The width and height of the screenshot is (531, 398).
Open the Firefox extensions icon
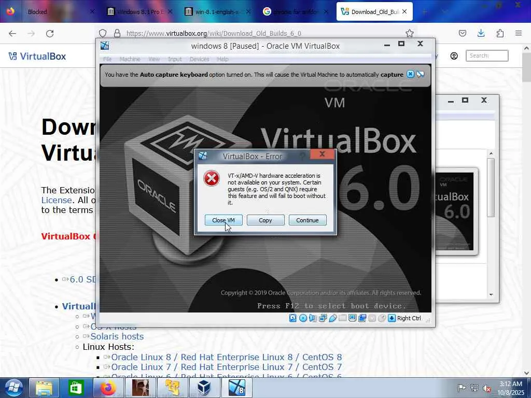500,33
